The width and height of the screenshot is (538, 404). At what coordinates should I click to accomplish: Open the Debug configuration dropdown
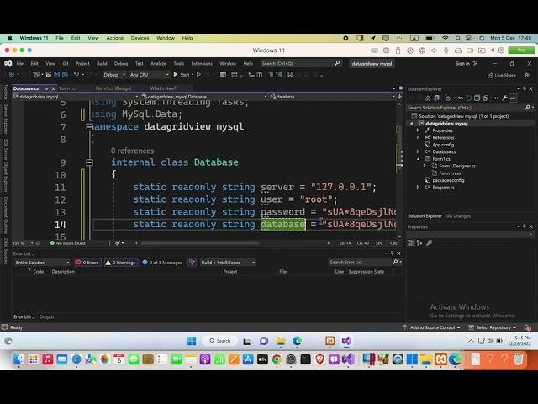[113, 75]
